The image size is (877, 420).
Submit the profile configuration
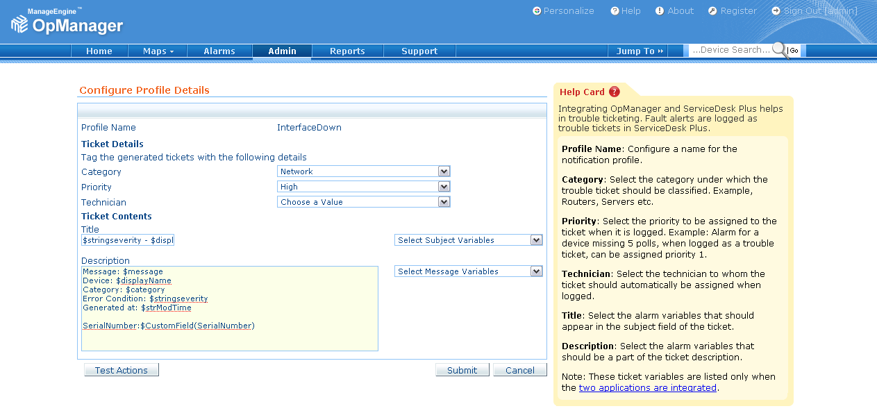pyautogui.click(x=462, y=370)
